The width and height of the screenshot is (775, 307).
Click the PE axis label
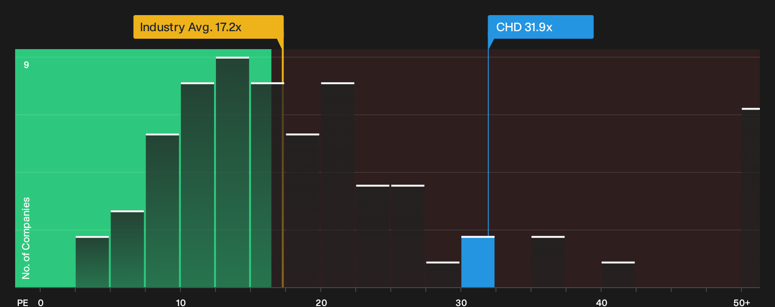[23, 302]
